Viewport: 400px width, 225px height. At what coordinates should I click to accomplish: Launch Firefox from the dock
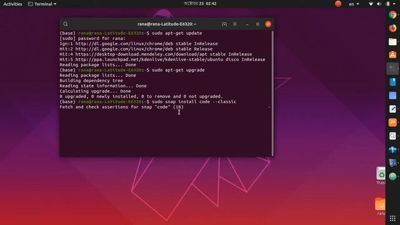click(x=392, y=28)
